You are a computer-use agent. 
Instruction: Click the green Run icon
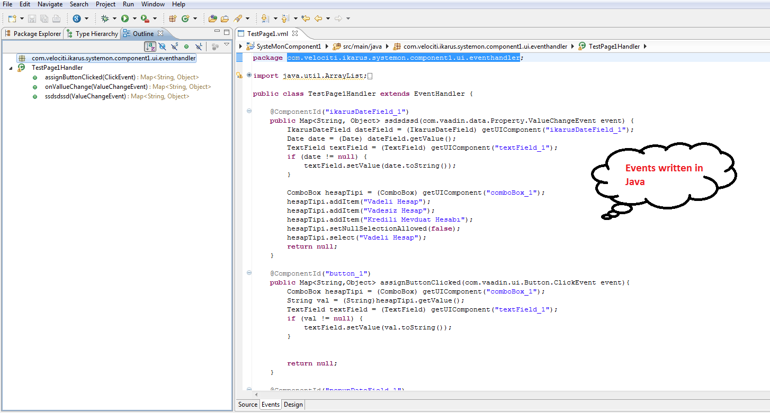coord(126,19)
